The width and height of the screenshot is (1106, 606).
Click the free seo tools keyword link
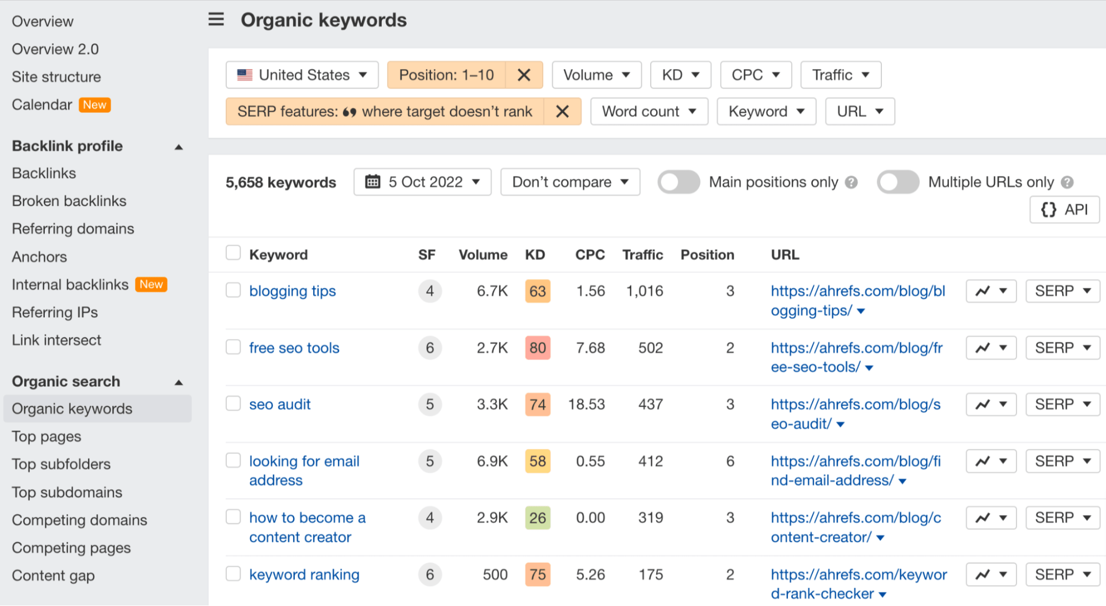(x=294, y=346)
